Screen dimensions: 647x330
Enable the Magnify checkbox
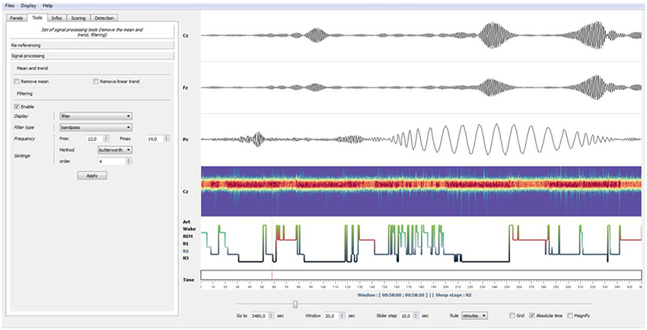point(570,316)
